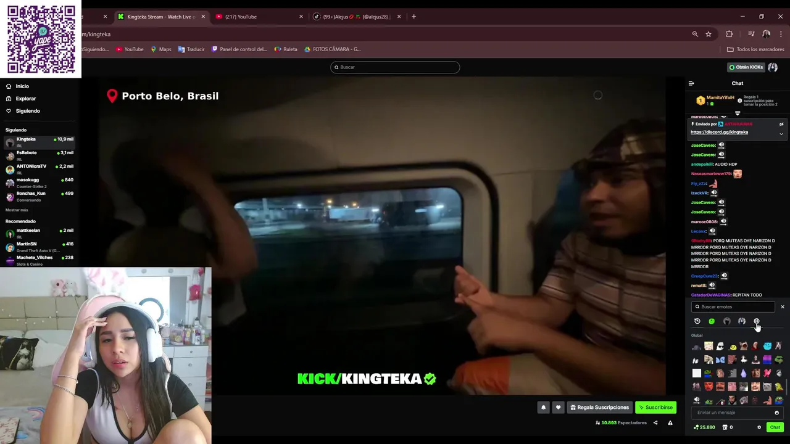Hide the pinned message eye icon

[781, 124]
